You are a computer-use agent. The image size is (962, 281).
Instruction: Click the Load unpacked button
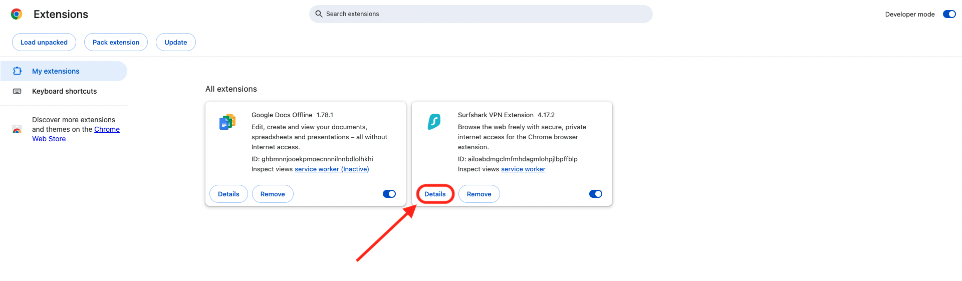click(x=44, y=42)
